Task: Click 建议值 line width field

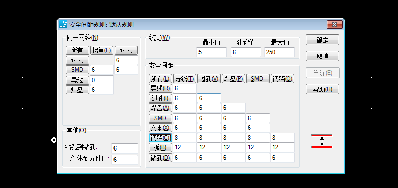Action: pos(246,52)
